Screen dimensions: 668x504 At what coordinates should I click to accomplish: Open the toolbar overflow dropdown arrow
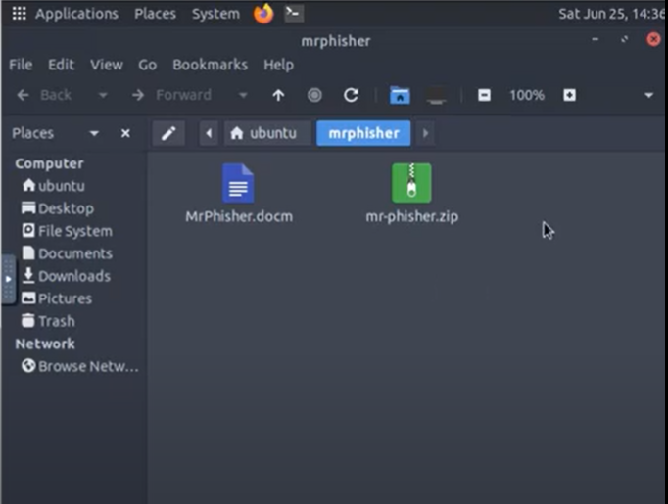click(x=648, y=95)
